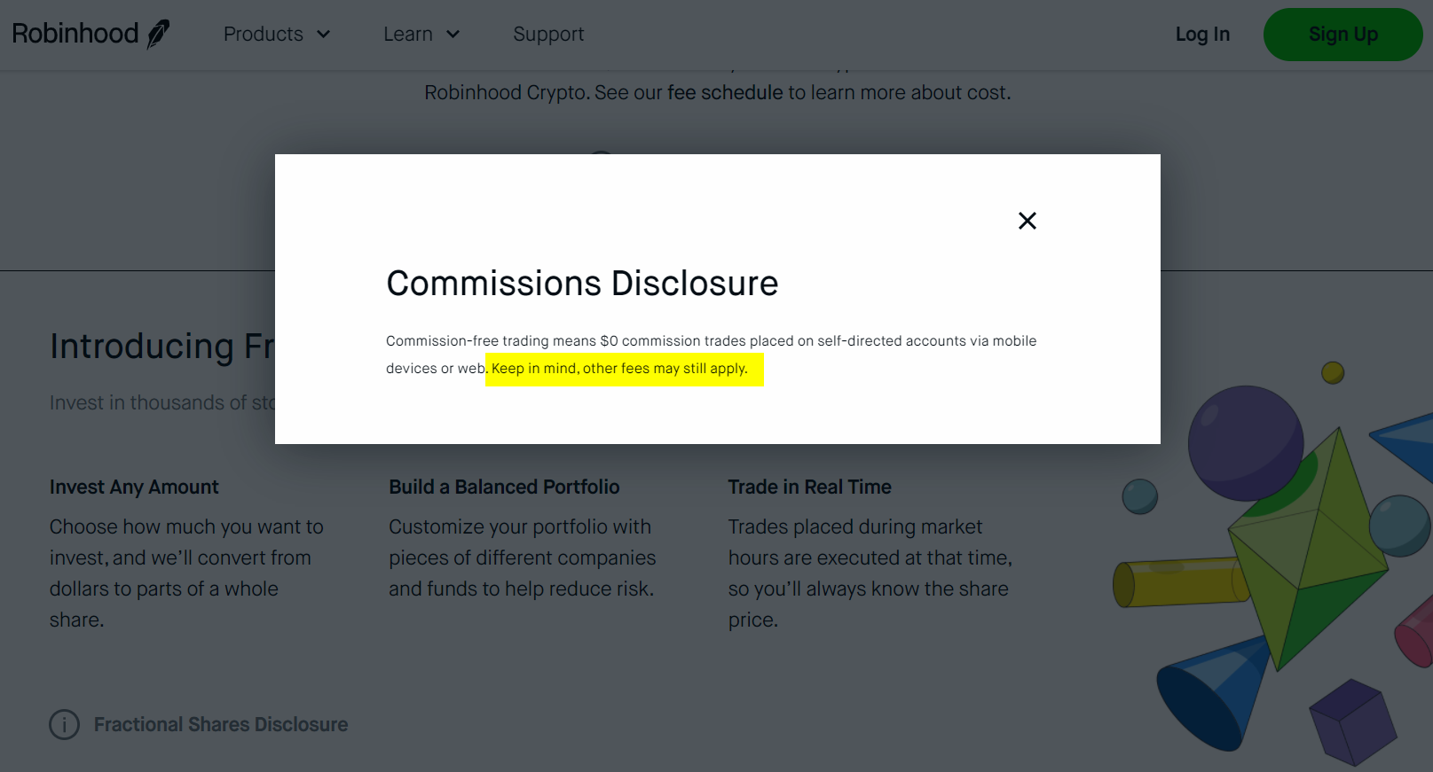Select the 'Trade in Real Time' heading

[x=809, y=487]
